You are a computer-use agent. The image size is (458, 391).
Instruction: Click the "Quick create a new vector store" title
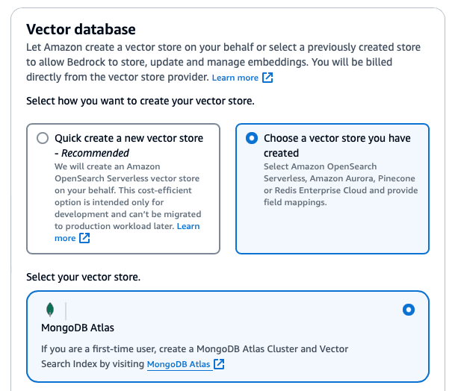coord(129,138)
